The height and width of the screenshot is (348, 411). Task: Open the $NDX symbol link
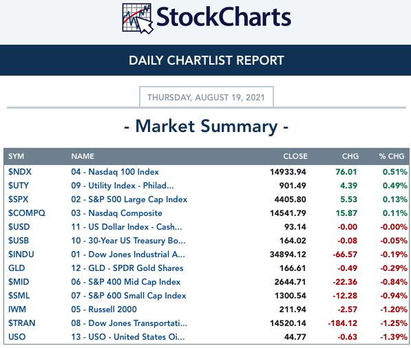pyautogui.click(x=20, y=172)
